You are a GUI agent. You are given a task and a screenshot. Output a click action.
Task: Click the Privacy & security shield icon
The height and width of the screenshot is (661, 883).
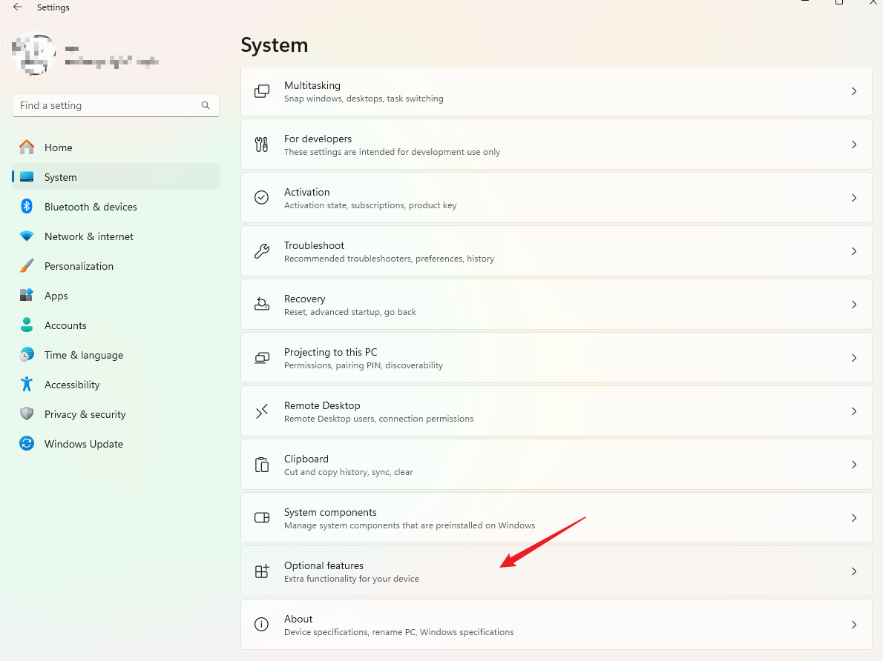[27, 414]
